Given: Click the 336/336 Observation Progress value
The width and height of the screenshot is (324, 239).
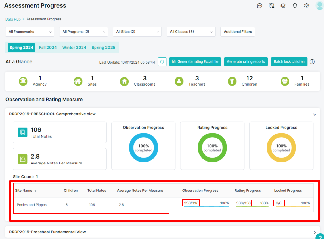Looking at the screenshot, I should point(191,203).
